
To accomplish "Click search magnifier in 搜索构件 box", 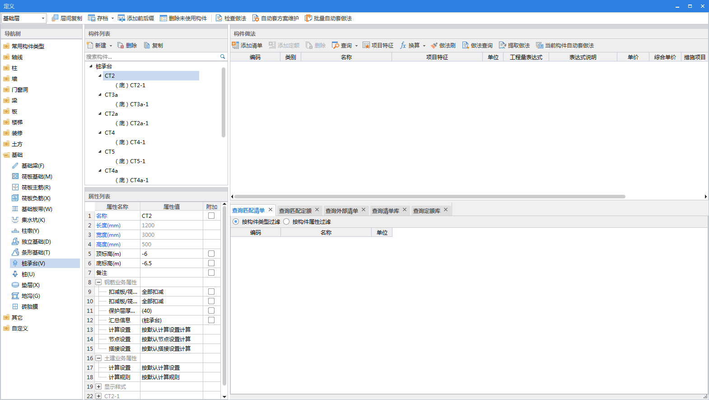I will [223, 56].
